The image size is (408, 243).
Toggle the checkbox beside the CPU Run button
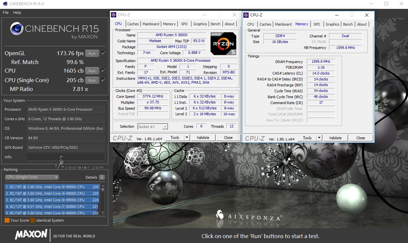(x=103, y=71)
